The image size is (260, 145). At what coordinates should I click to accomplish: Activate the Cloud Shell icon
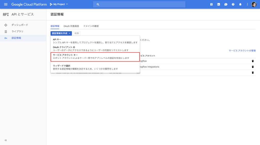click(219, 5)
